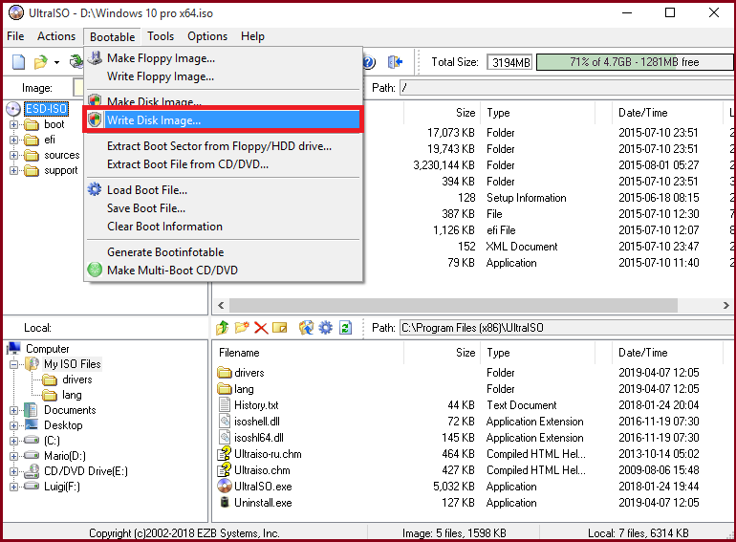Select Save Boot File... menu entry
This screenshot has height=542, width=736.
[223, 207]
